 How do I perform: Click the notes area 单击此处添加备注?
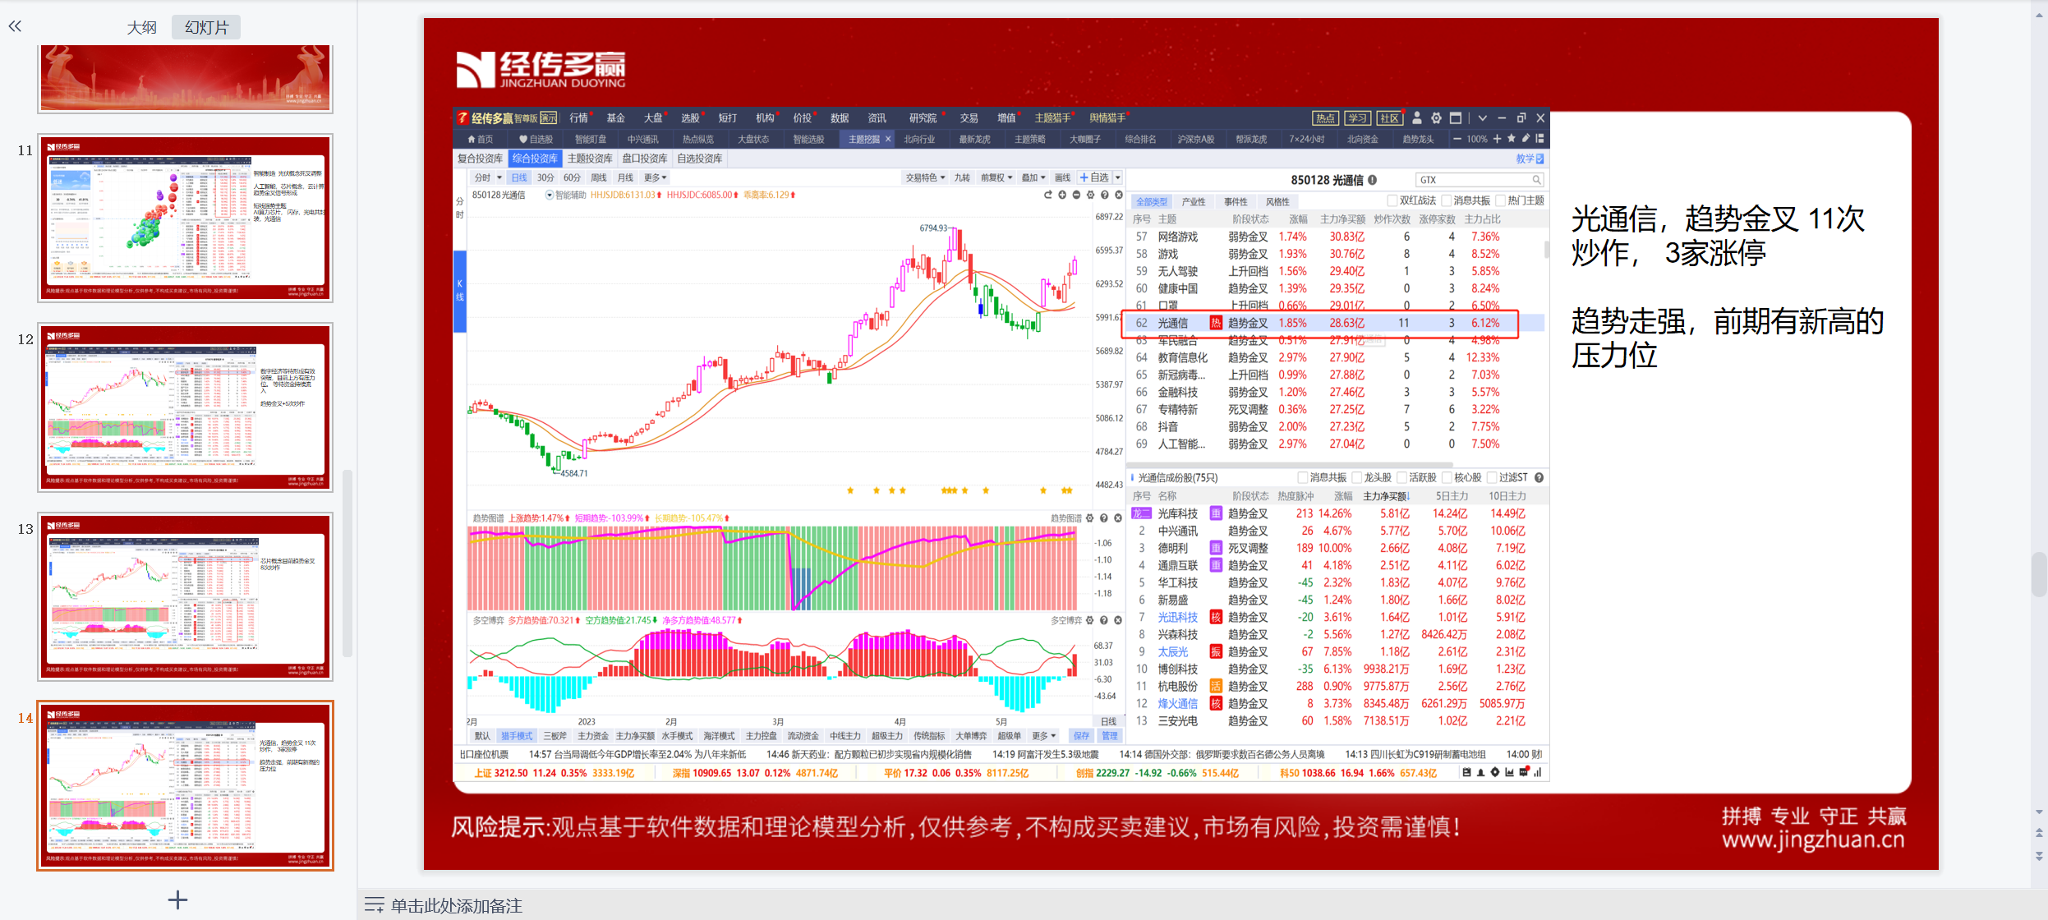(x=456, y=905)
